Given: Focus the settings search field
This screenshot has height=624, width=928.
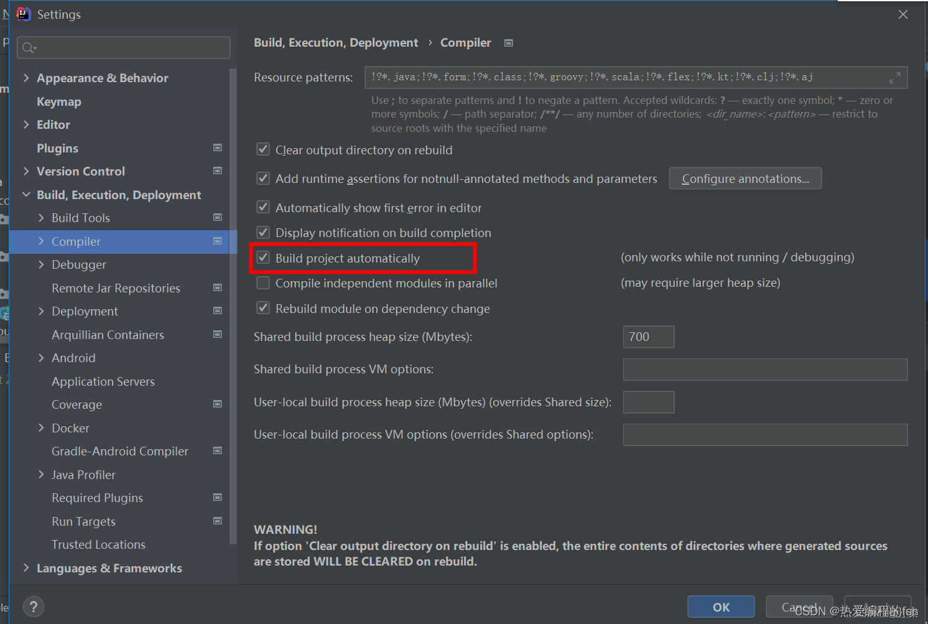Looking at the screenshot, I should click(124, 48).
